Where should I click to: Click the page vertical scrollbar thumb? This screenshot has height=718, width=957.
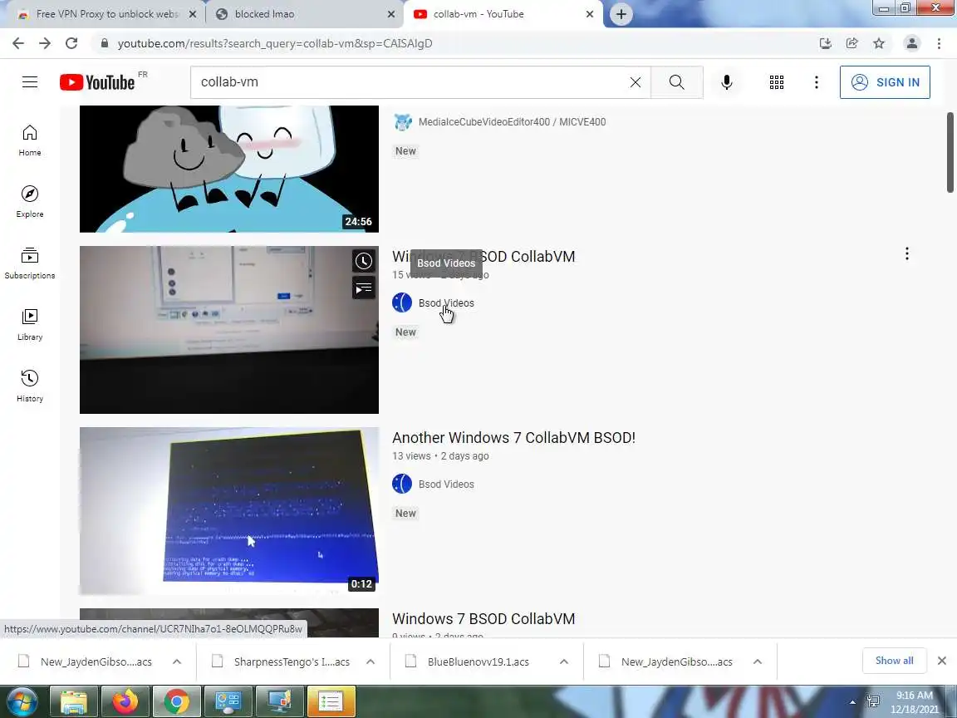pyautogui.click(x=950, y=153)
